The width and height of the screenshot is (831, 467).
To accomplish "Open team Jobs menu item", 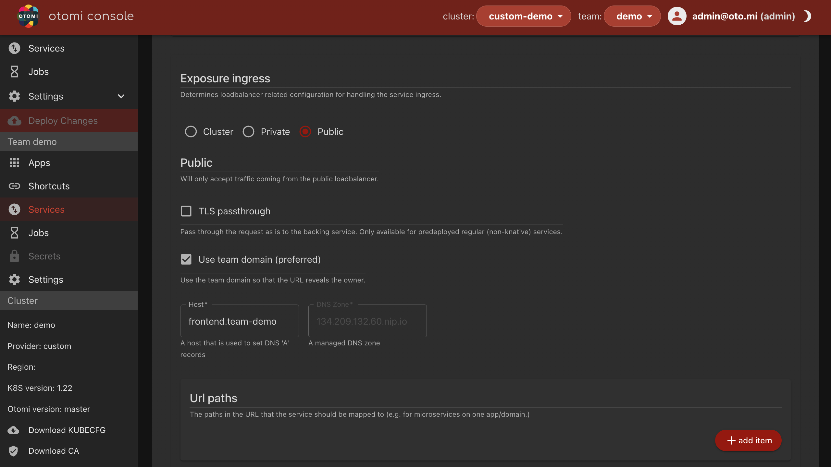I will pyautogui.click(x=39, y=233).
